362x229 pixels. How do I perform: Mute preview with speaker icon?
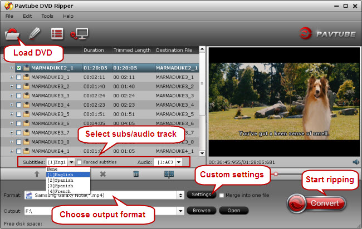[356, 162]
